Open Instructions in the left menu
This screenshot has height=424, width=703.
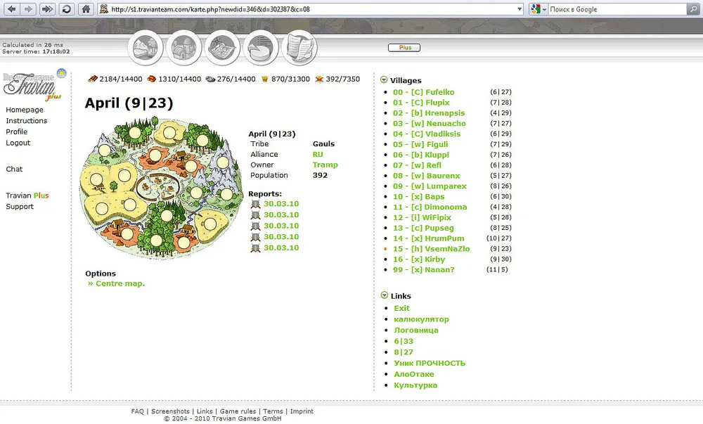pos(27,120)
